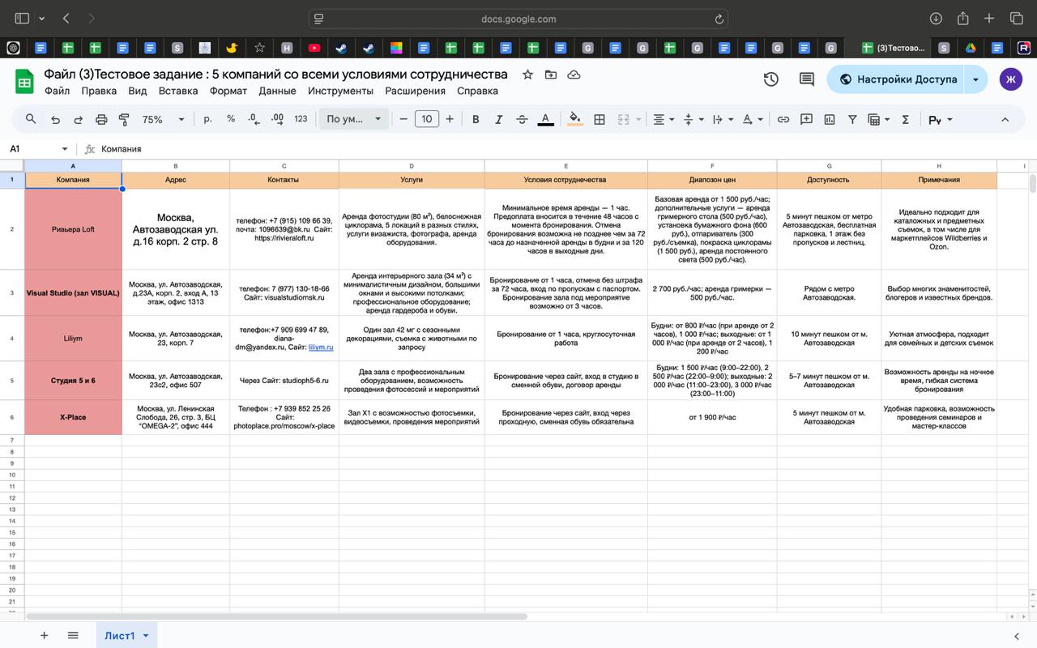
Task: Redo the last undone action
Action: point(78,119)
